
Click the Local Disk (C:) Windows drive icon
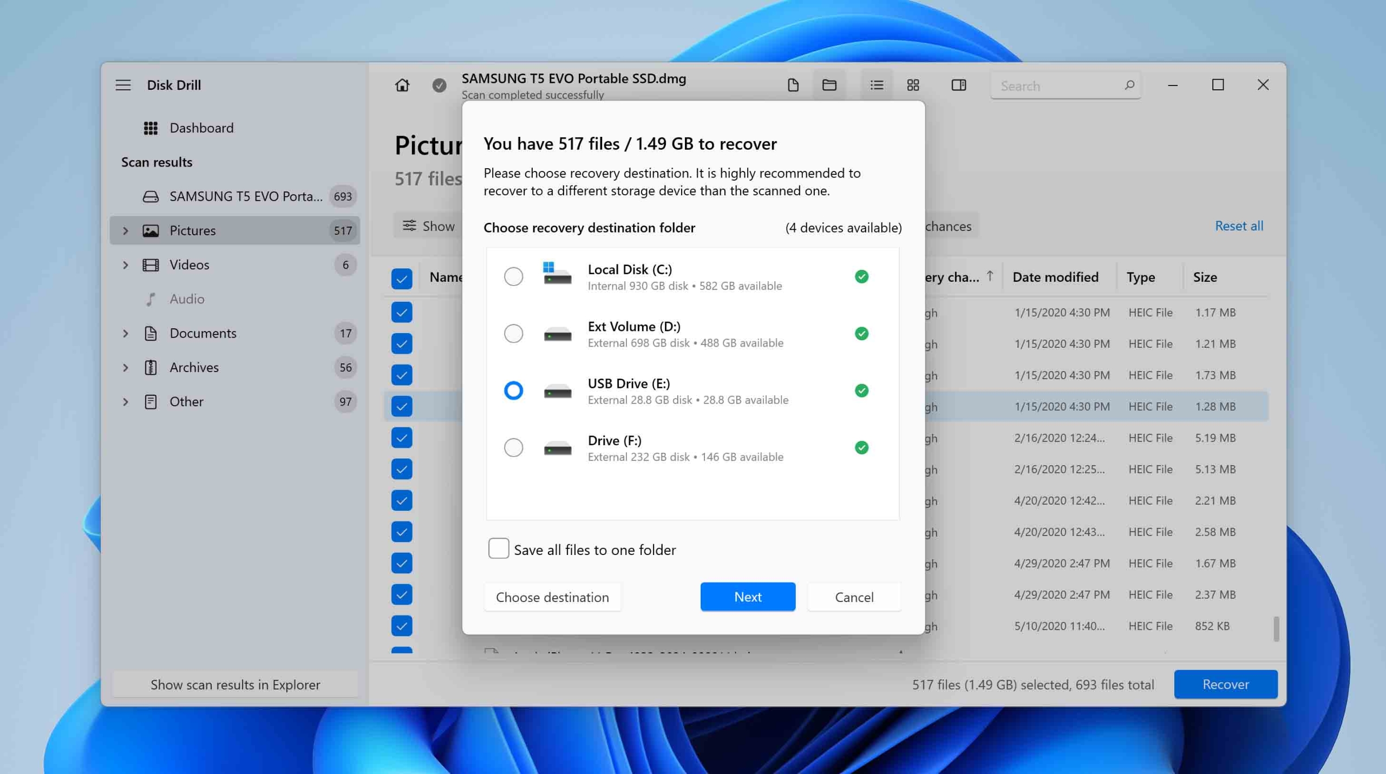tap(557, 274)
